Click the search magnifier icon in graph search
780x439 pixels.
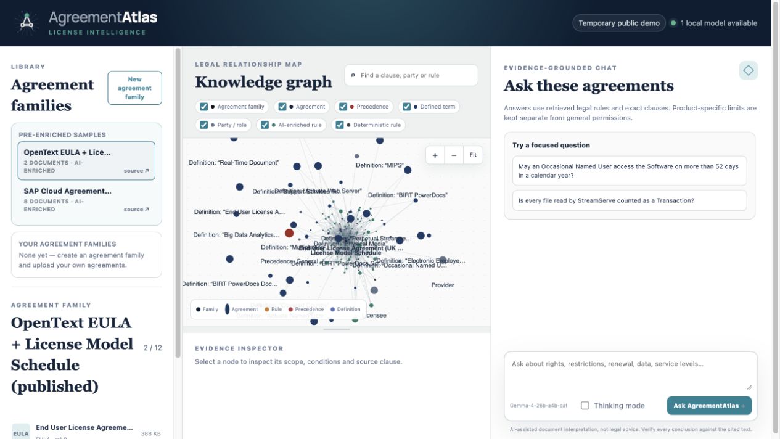353,75
